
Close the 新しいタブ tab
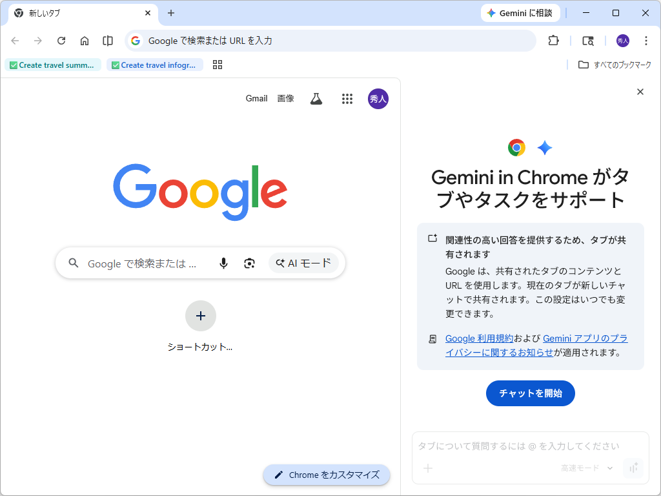(148, 13)
